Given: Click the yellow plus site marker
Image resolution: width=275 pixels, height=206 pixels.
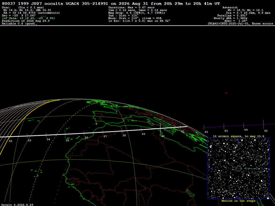Looking at the screenshot, I should (96, 124).
